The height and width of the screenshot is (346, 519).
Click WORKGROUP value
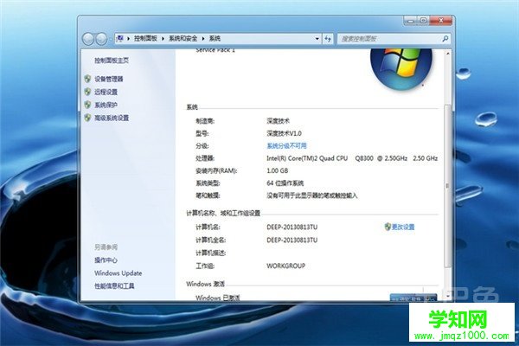point(286,266)
